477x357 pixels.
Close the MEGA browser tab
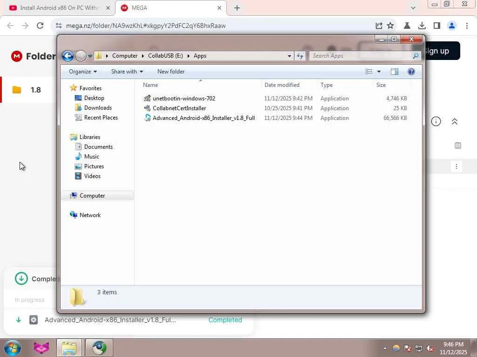click(219, 8)
